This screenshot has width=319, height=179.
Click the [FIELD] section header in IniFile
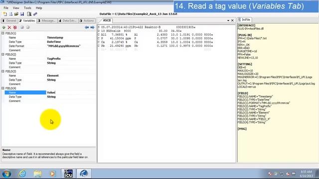click(243, 93)
